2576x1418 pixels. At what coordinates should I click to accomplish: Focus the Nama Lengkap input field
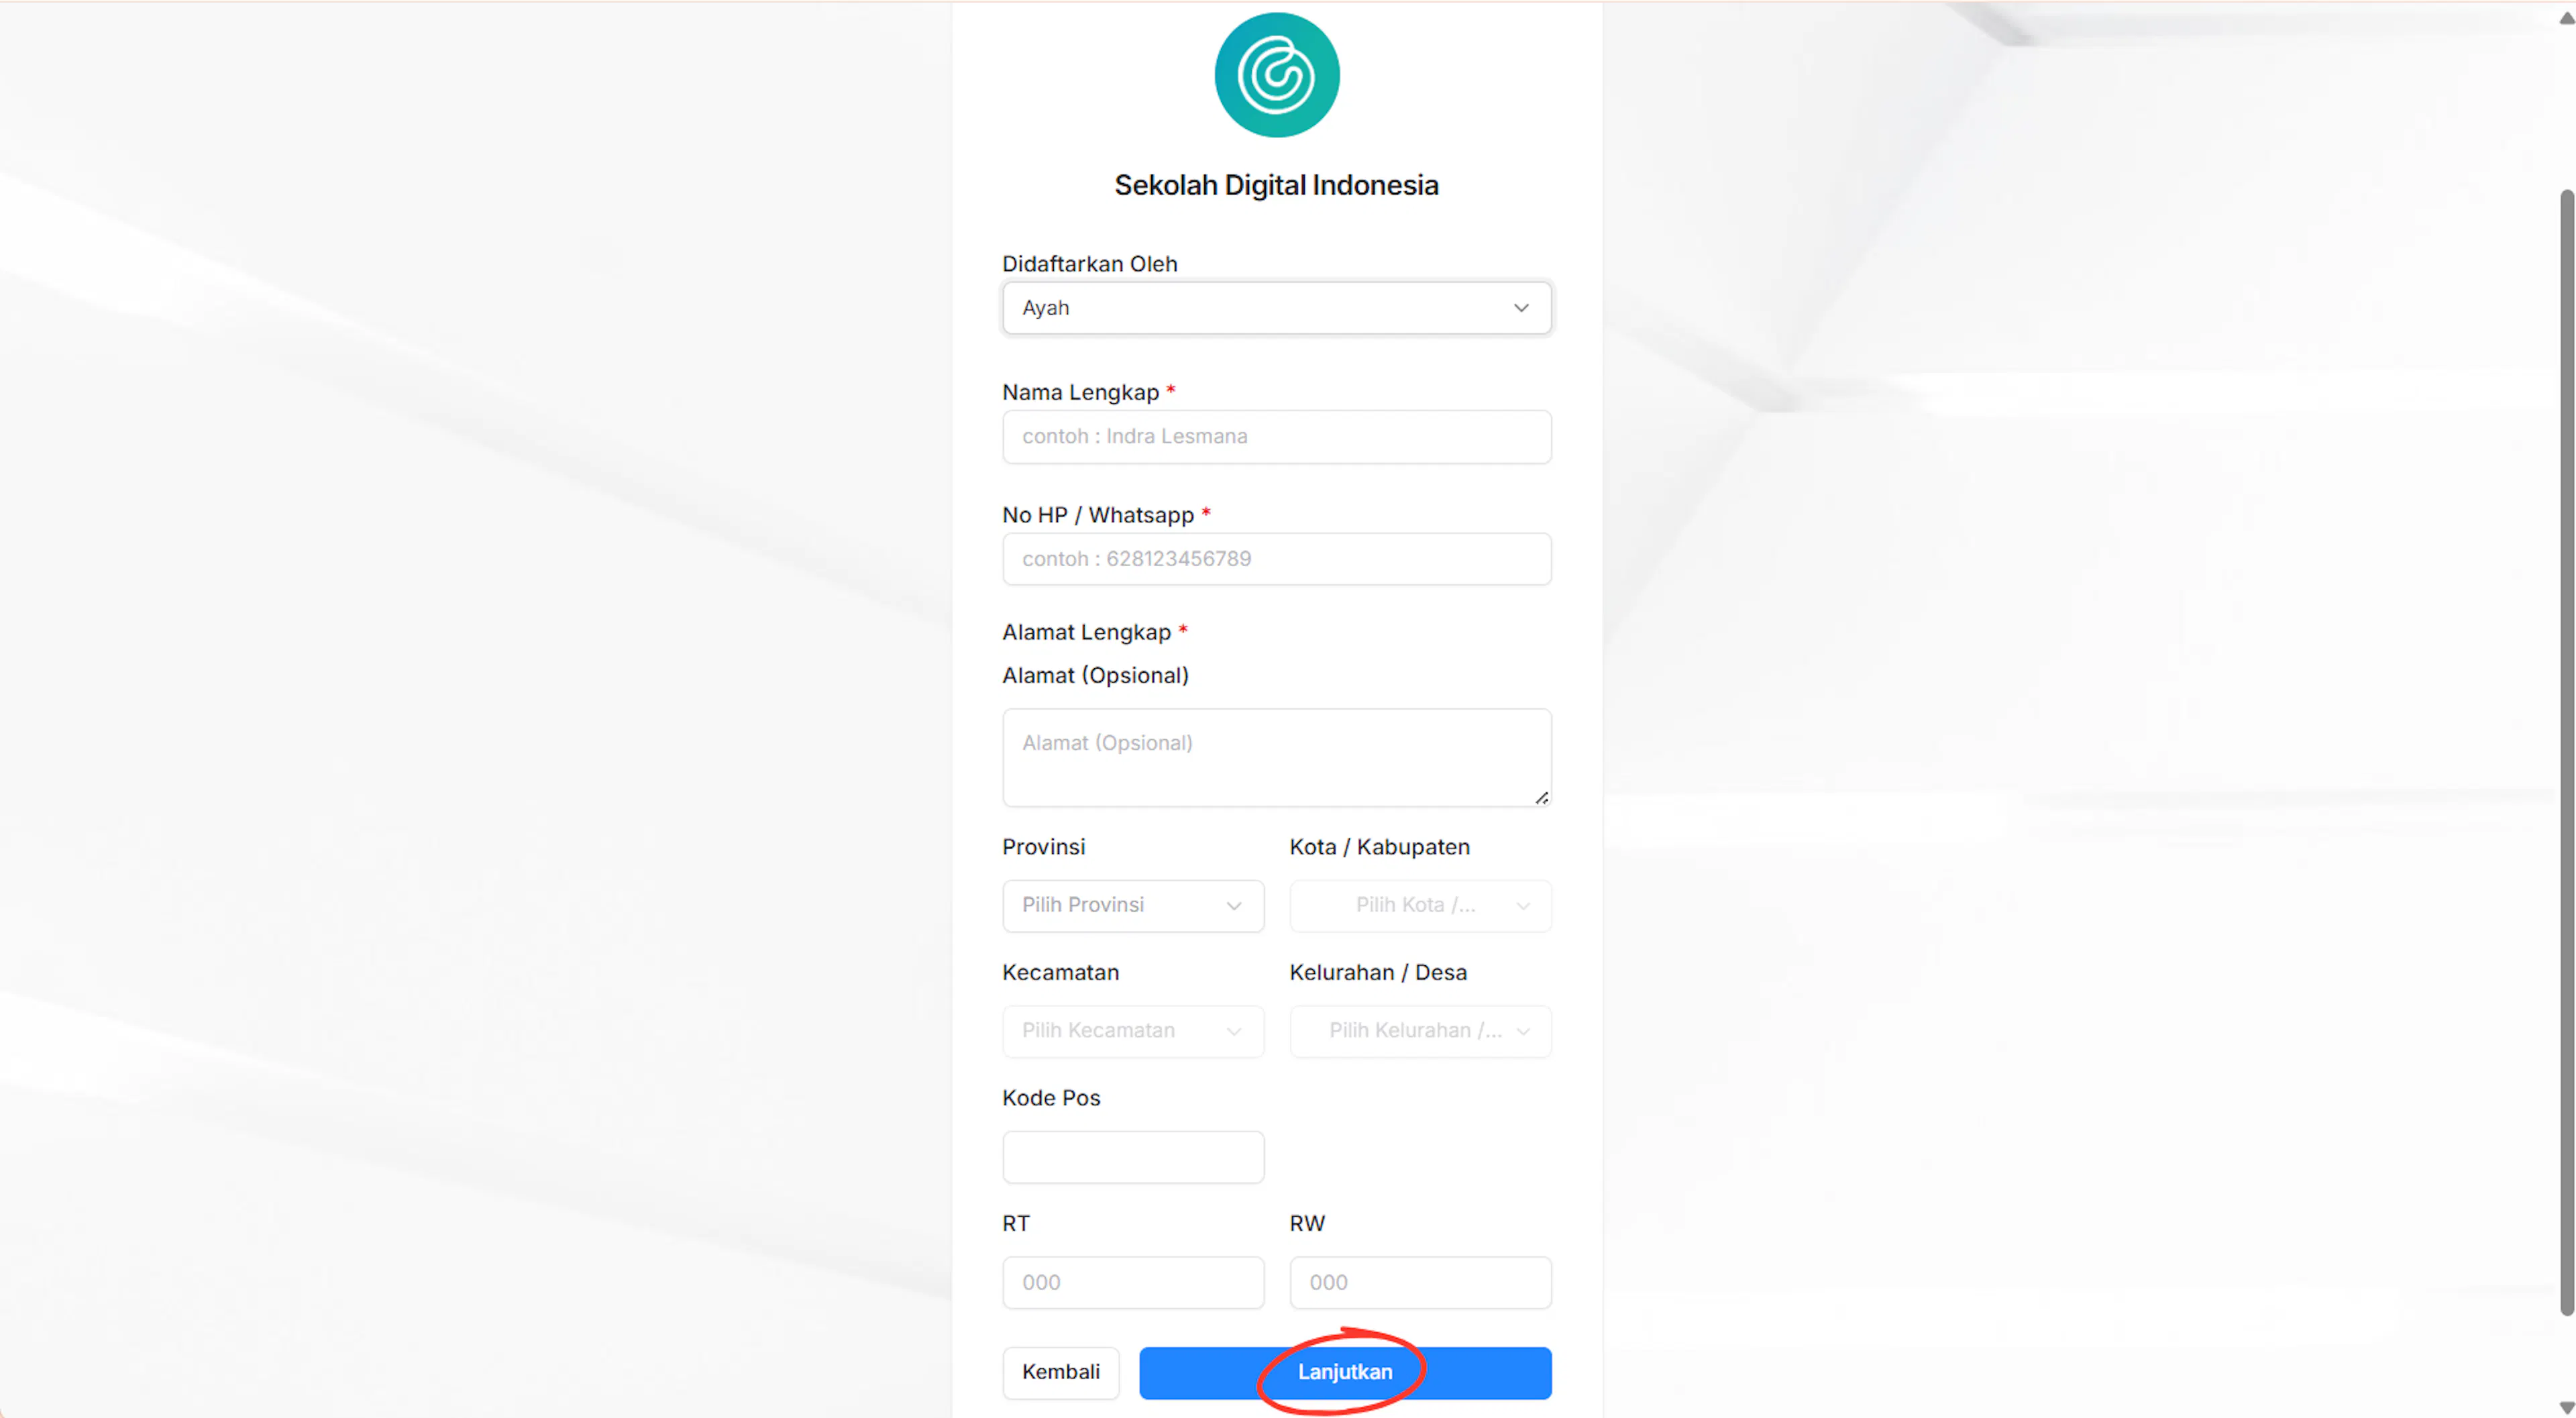pyautogui.click(x=1276, y=436)
